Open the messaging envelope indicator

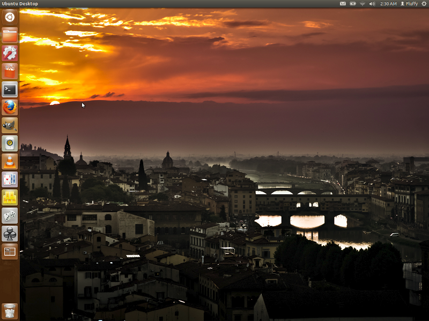tap(343, 4)
